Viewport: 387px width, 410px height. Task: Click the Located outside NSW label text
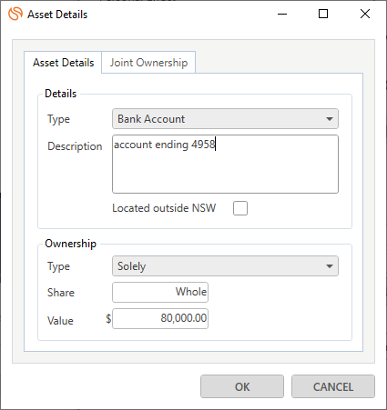click(164, 208)
